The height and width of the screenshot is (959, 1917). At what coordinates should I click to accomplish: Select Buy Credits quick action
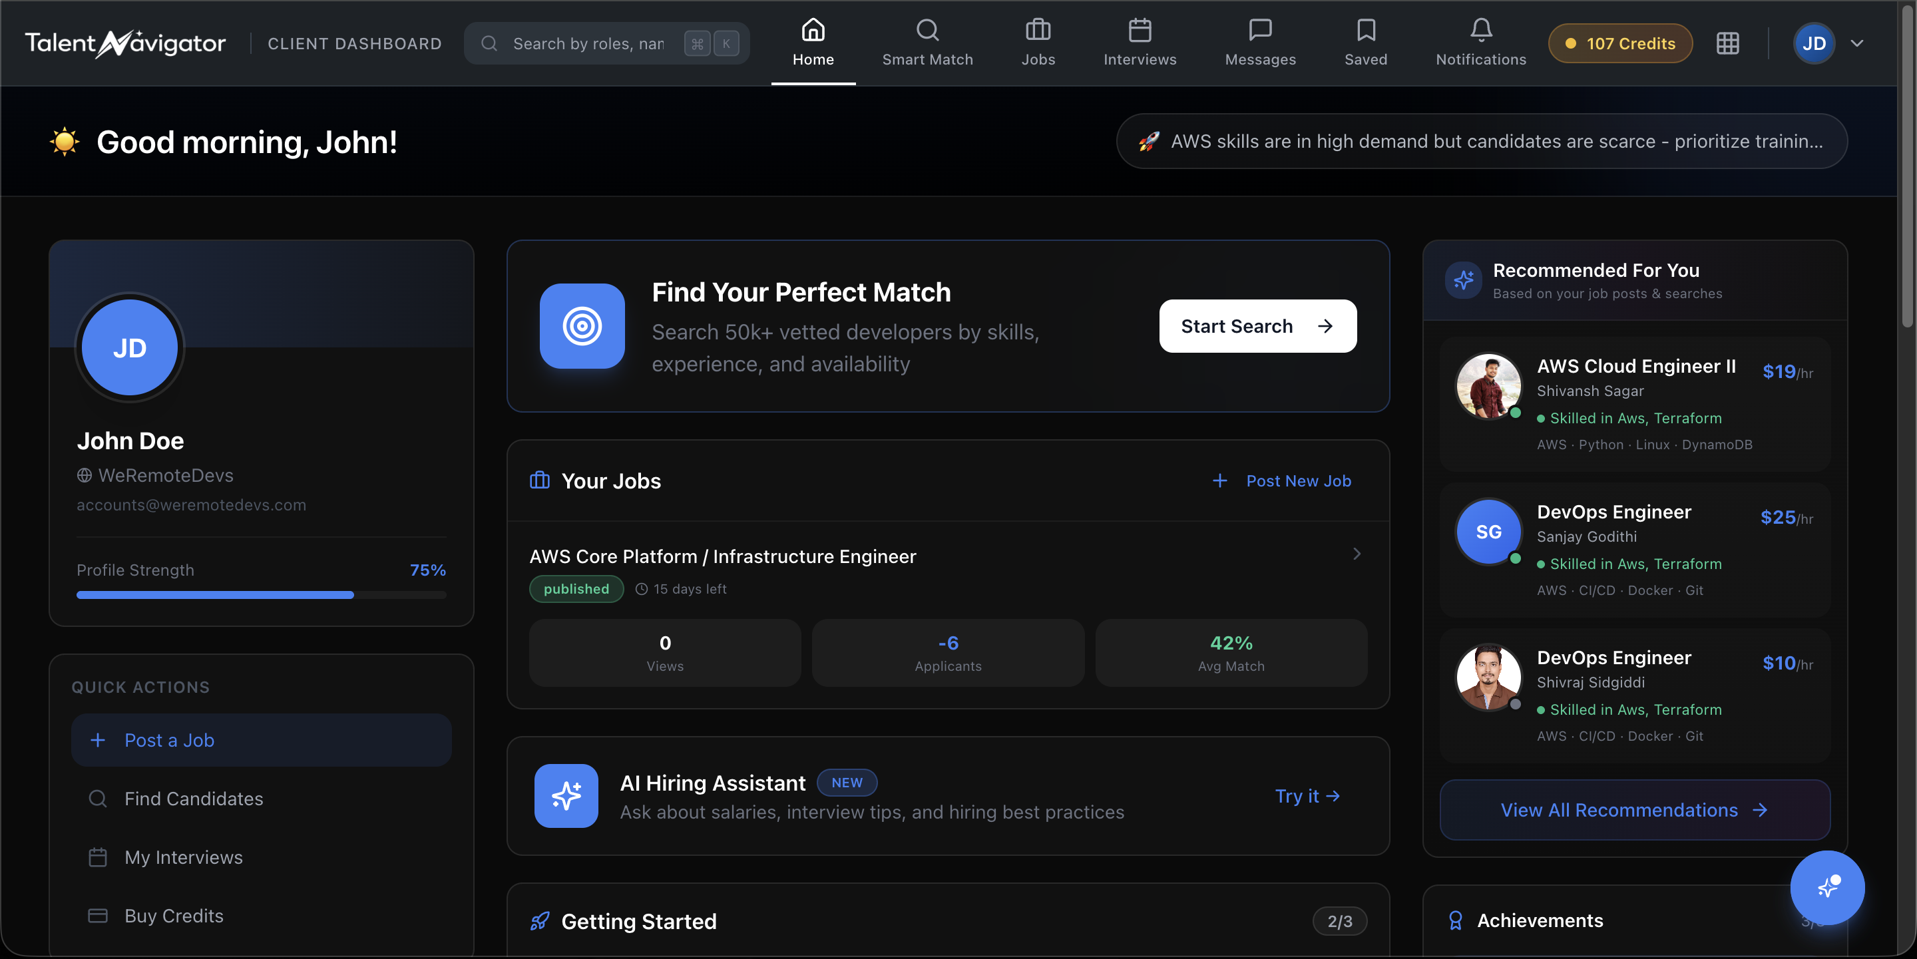[173, 915]
